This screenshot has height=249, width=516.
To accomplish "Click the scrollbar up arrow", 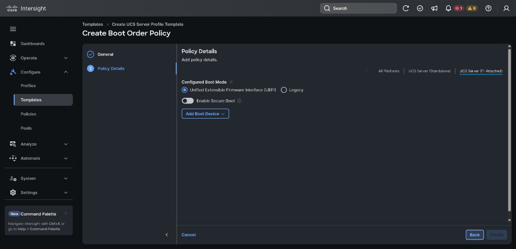I will (x=509, y=46).
